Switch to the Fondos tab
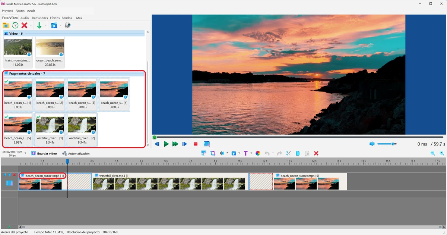 [x=67, y=18]
